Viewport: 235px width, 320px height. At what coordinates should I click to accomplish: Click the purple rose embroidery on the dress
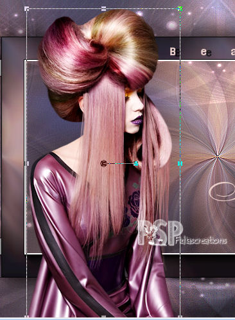pyautogui.click(x=134, y=204)
